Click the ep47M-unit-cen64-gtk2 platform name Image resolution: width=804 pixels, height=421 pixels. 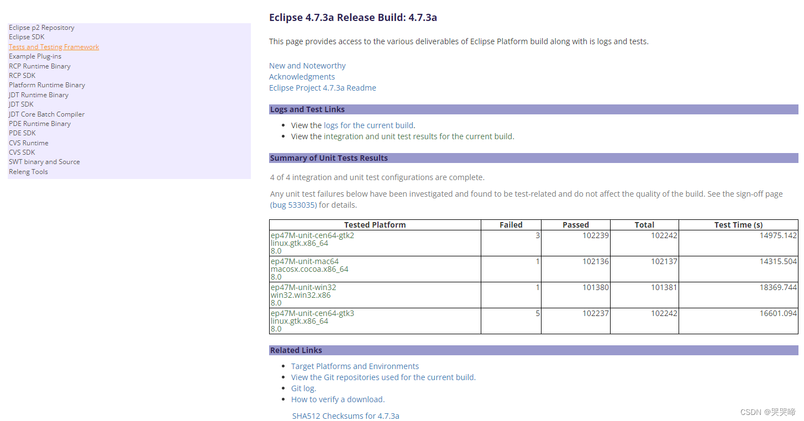[312, 235]
